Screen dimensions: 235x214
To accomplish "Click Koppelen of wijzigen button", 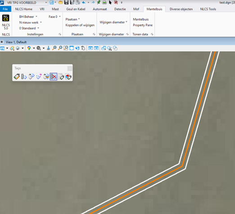I will click(80, 25).
